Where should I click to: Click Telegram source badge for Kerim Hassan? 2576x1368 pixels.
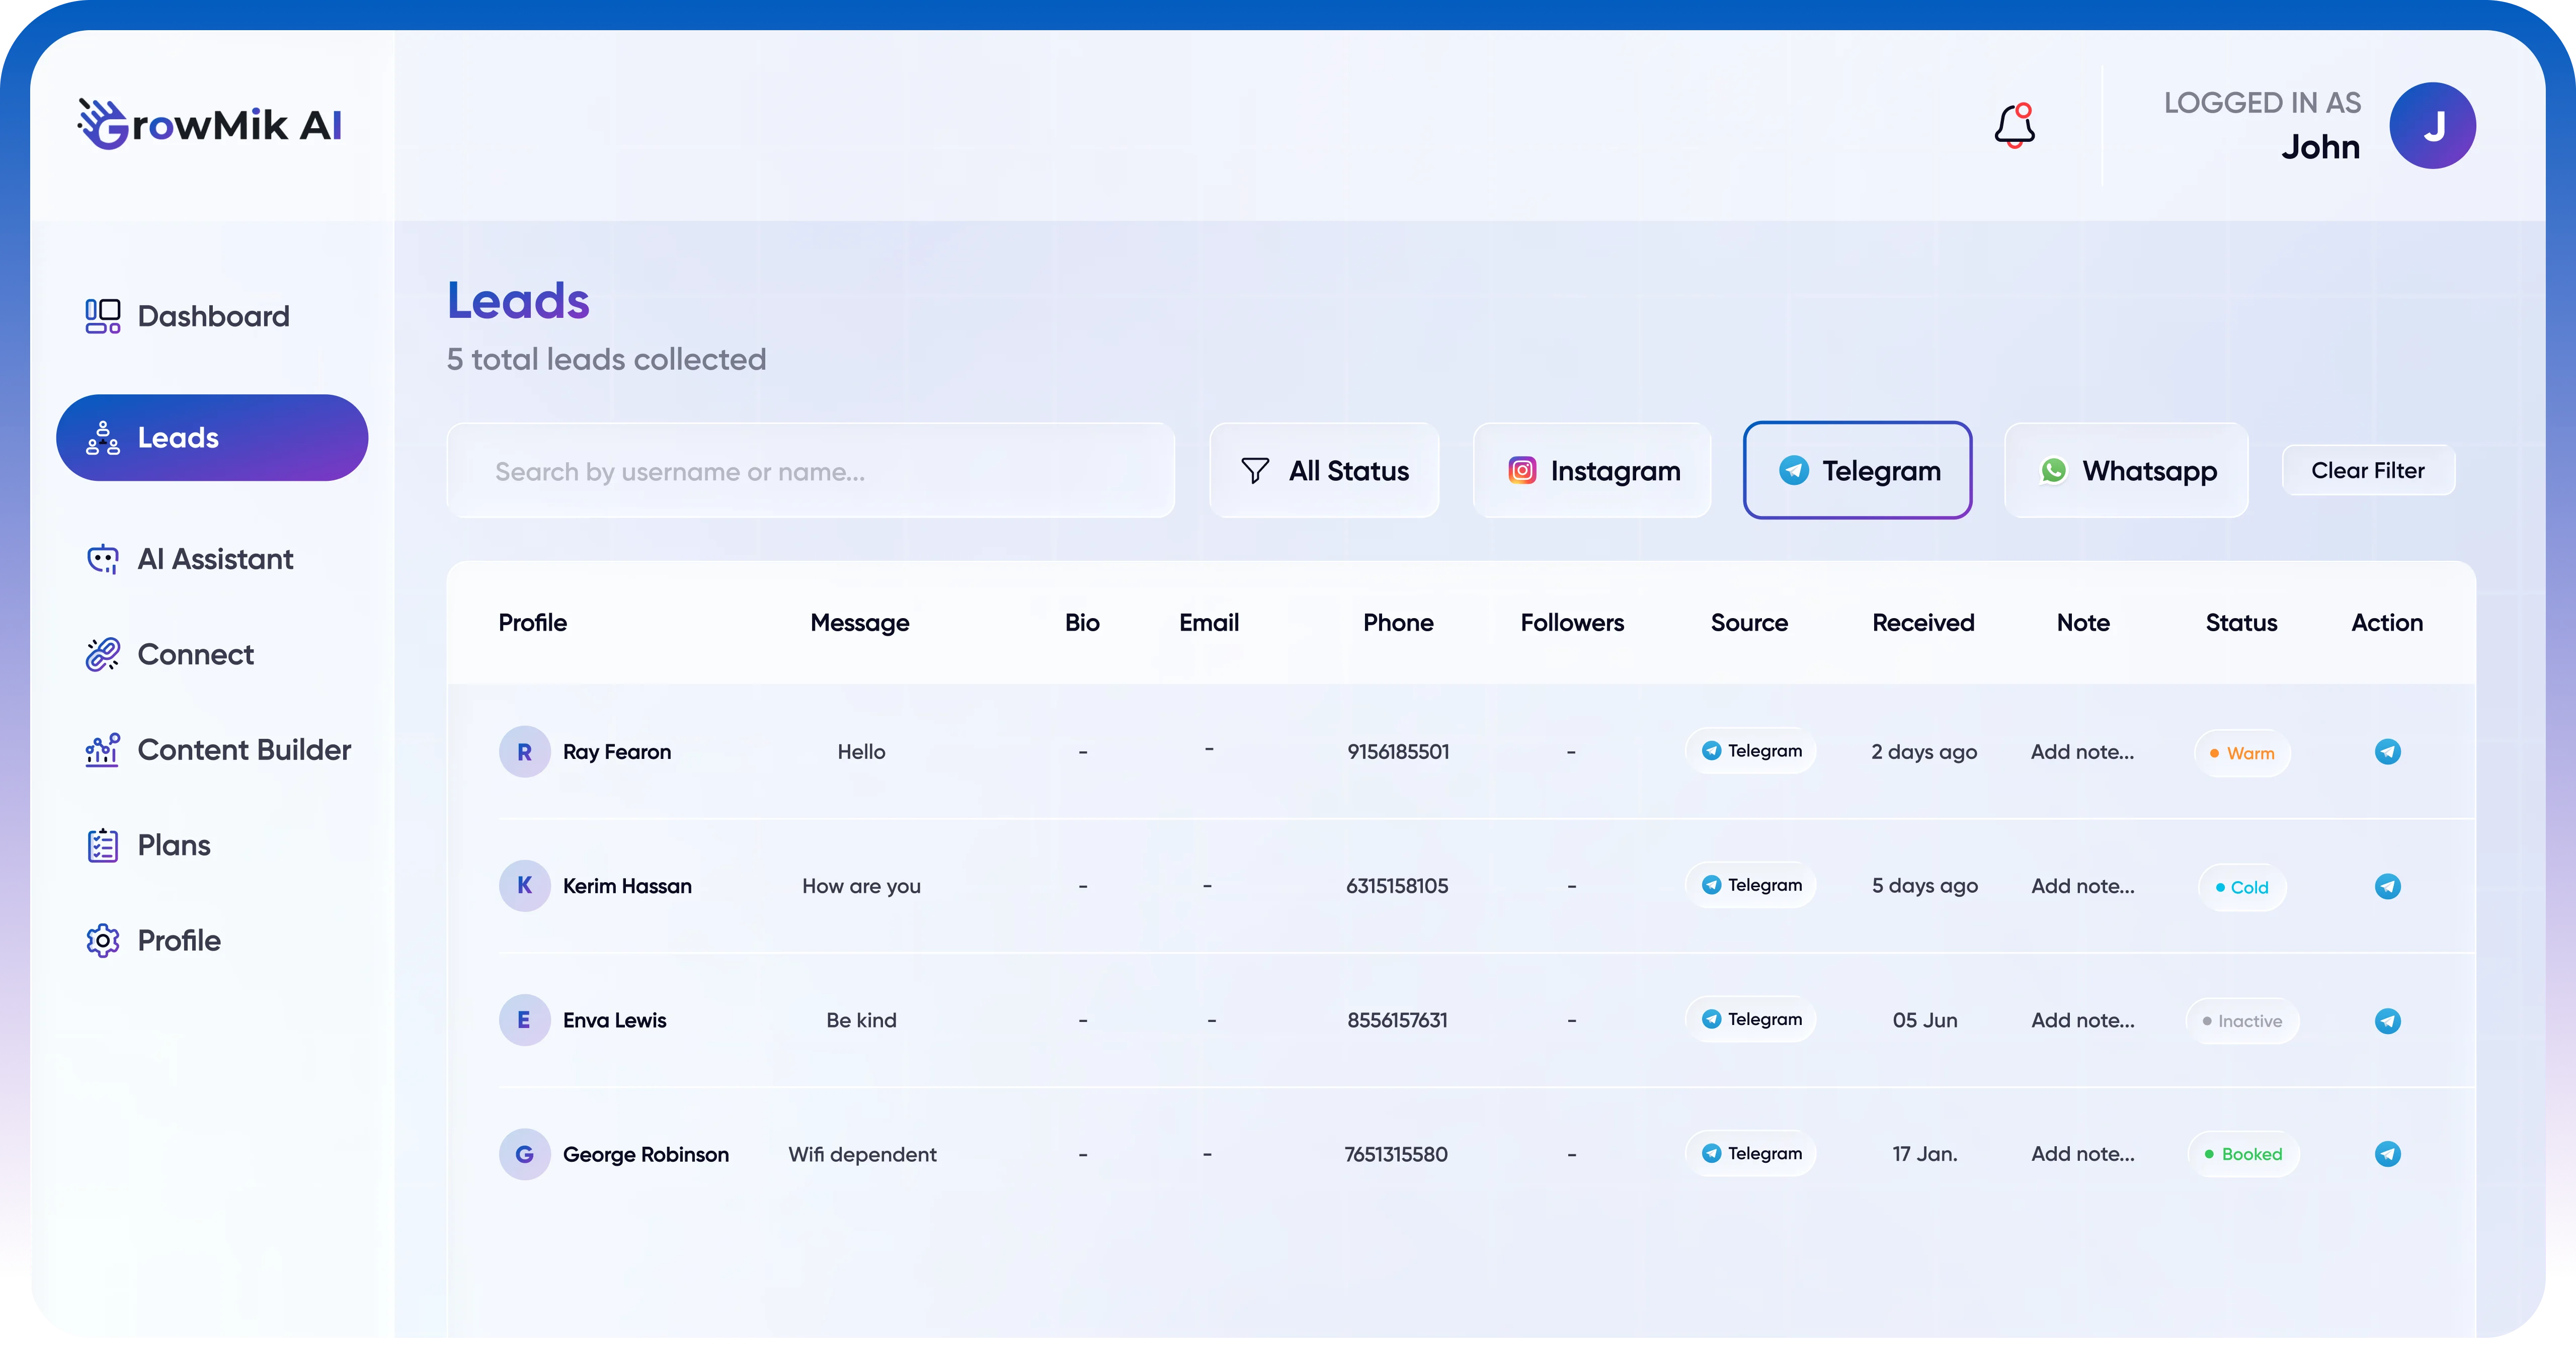pyautogui.click(x=1751, y=885)
